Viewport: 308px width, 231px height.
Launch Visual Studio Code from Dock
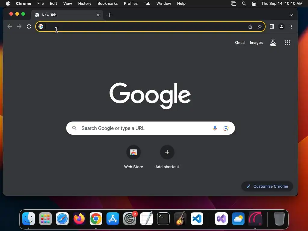click(197, 219)
